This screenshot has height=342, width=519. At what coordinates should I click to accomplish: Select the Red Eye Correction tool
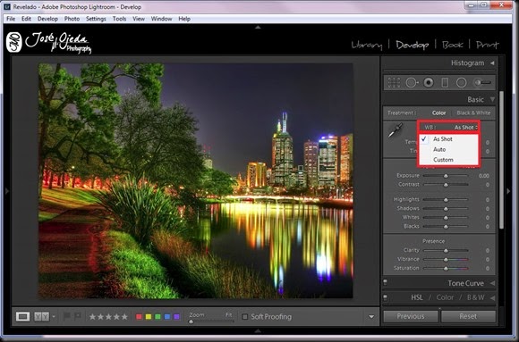(x=429, y=83)
